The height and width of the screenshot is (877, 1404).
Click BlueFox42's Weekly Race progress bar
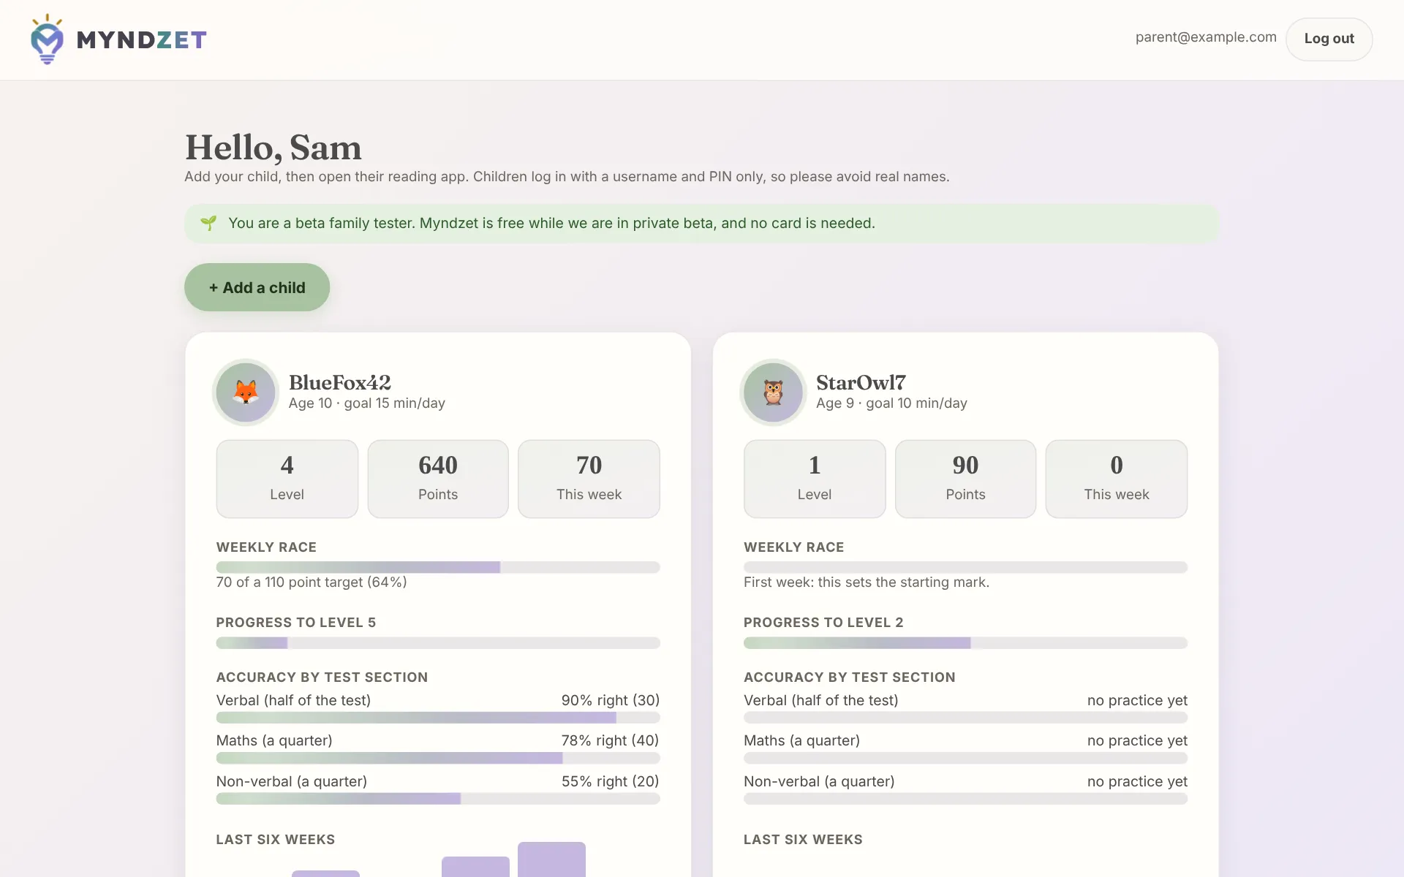click(x=438, y=567)
